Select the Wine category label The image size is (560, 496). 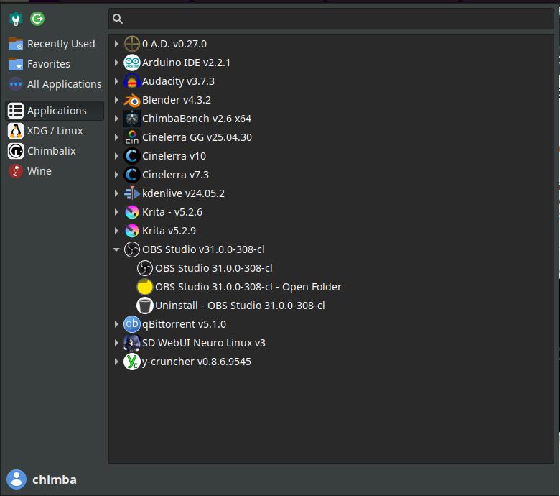[39, 171]
